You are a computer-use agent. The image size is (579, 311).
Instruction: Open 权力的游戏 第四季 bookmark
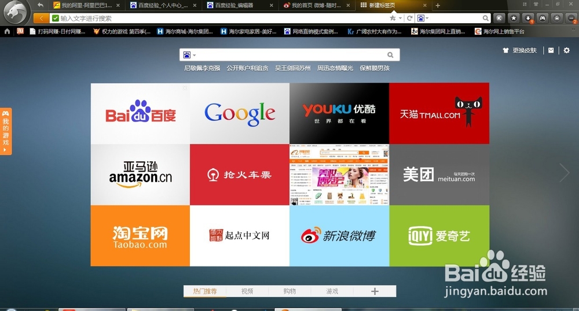(122, 31)
